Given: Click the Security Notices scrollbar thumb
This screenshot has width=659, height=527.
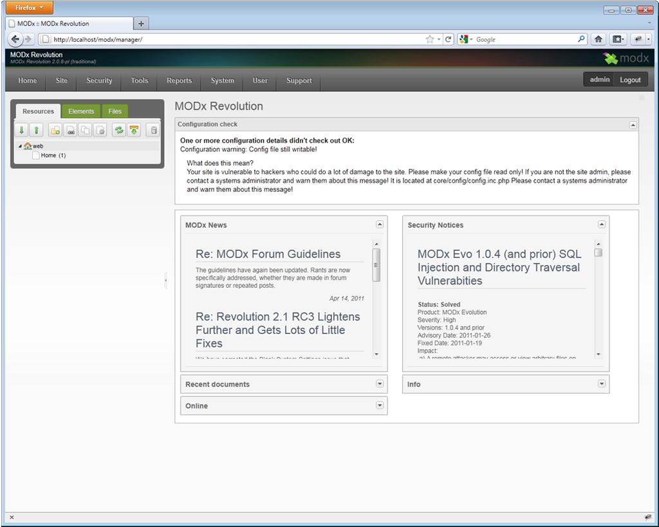Looking at the screenshot, I should [598, 252].
